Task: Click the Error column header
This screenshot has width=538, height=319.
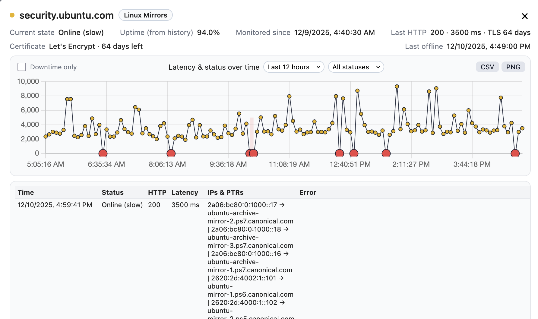Action: [x=308, y=192]
